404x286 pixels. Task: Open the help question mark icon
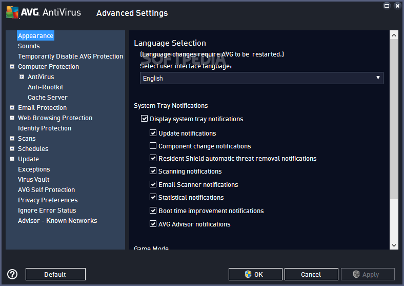[12, 274]
